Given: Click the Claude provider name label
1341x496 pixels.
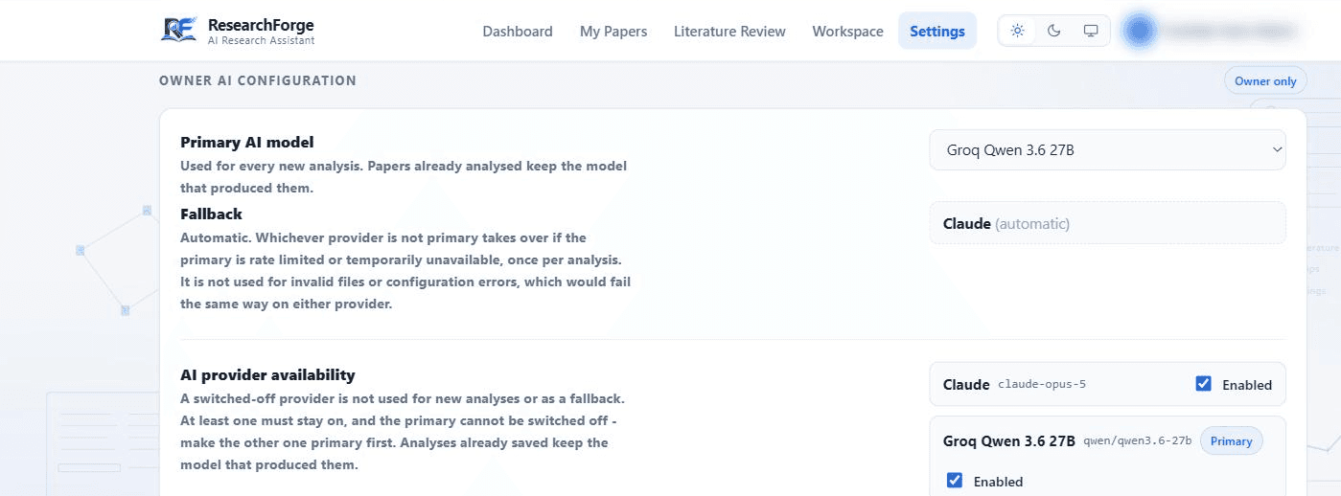Looking at the screenshot, I should pos(966,384).
